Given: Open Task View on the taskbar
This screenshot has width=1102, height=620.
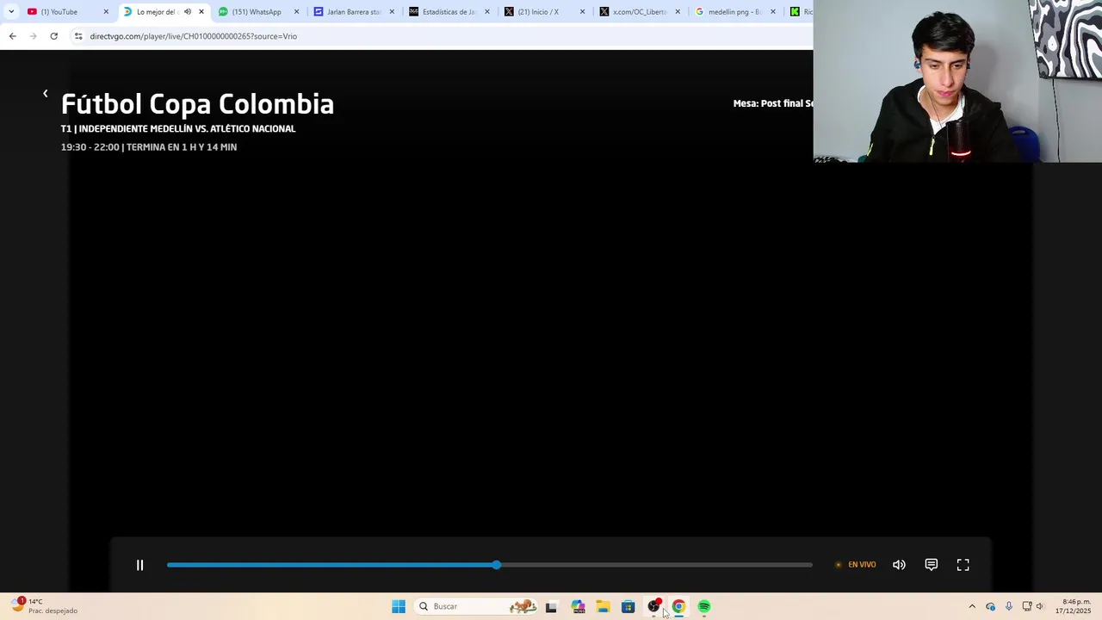Looking at the screenshot, I should click(551, 606).
